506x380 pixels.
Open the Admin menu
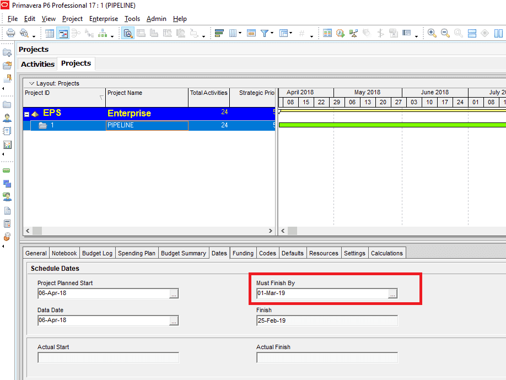pyautogui.click(x=157, y=19)
